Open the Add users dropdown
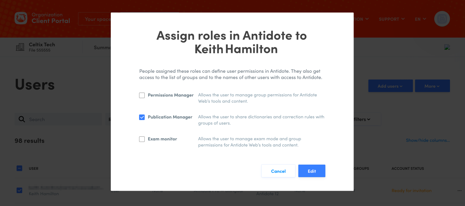Image resolution: width=465 pixels, height=206 pixels. pyautogui.click(x=390, y=86)
